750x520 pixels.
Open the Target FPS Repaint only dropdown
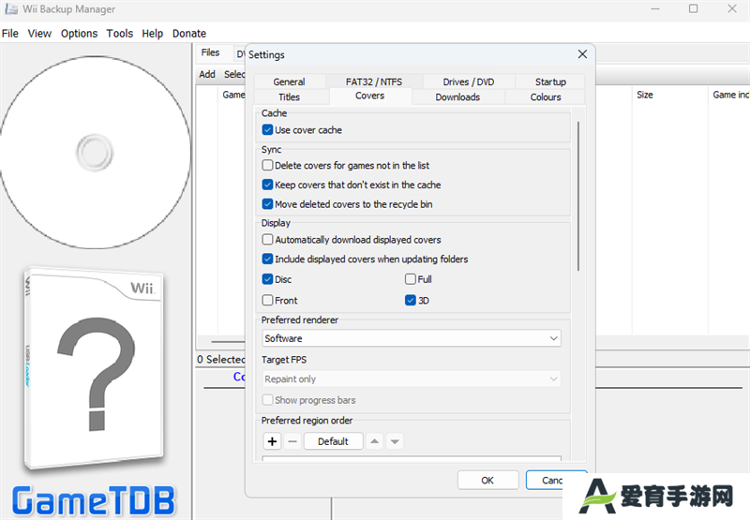[412, 379]
